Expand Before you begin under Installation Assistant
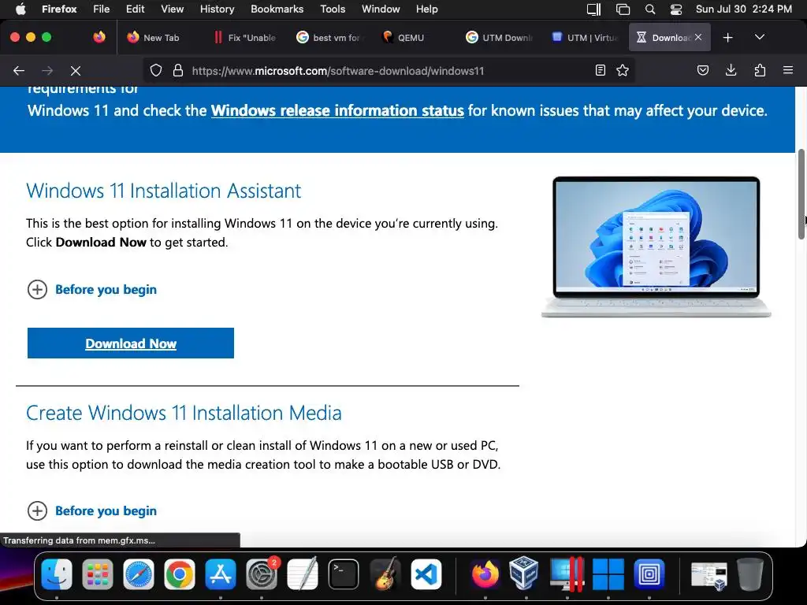Screen dimensions: 807x605 pyautogui.click(x=91, y=290)
